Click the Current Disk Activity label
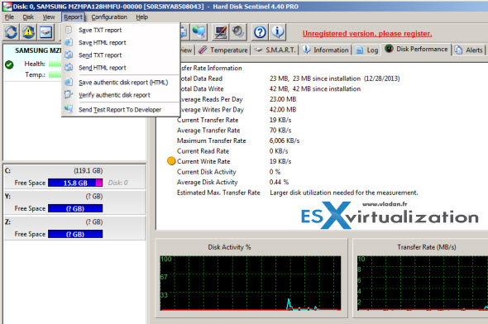This screenshot has height=324, width=488. (206, 172)
